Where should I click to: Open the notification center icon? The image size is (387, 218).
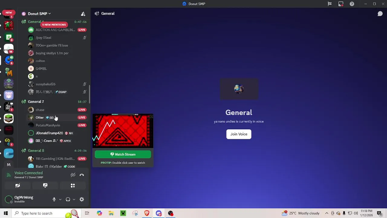click(379, 213)
